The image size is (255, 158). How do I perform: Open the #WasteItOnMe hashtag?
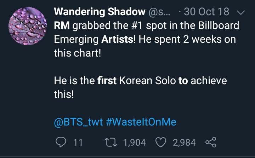coord(141,122)
